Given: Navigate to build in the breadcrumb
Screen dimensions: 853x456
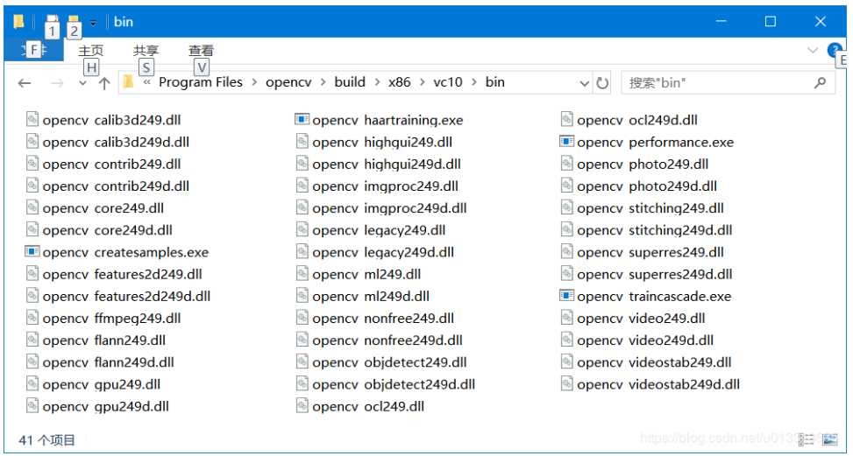Looking at the screenshot, I should coord(350,82).
